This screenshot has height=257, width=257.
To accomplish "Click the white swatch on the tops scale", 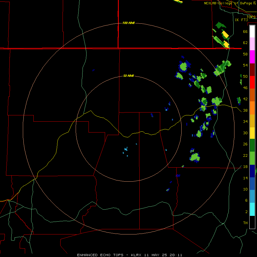I will click(x=252, y=31).
